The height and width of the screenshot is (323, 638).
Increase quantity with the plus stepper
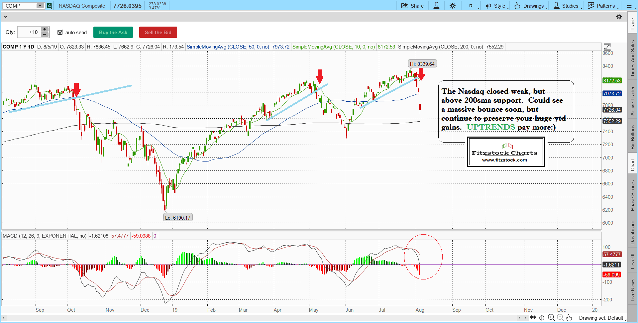click(45, 30)
